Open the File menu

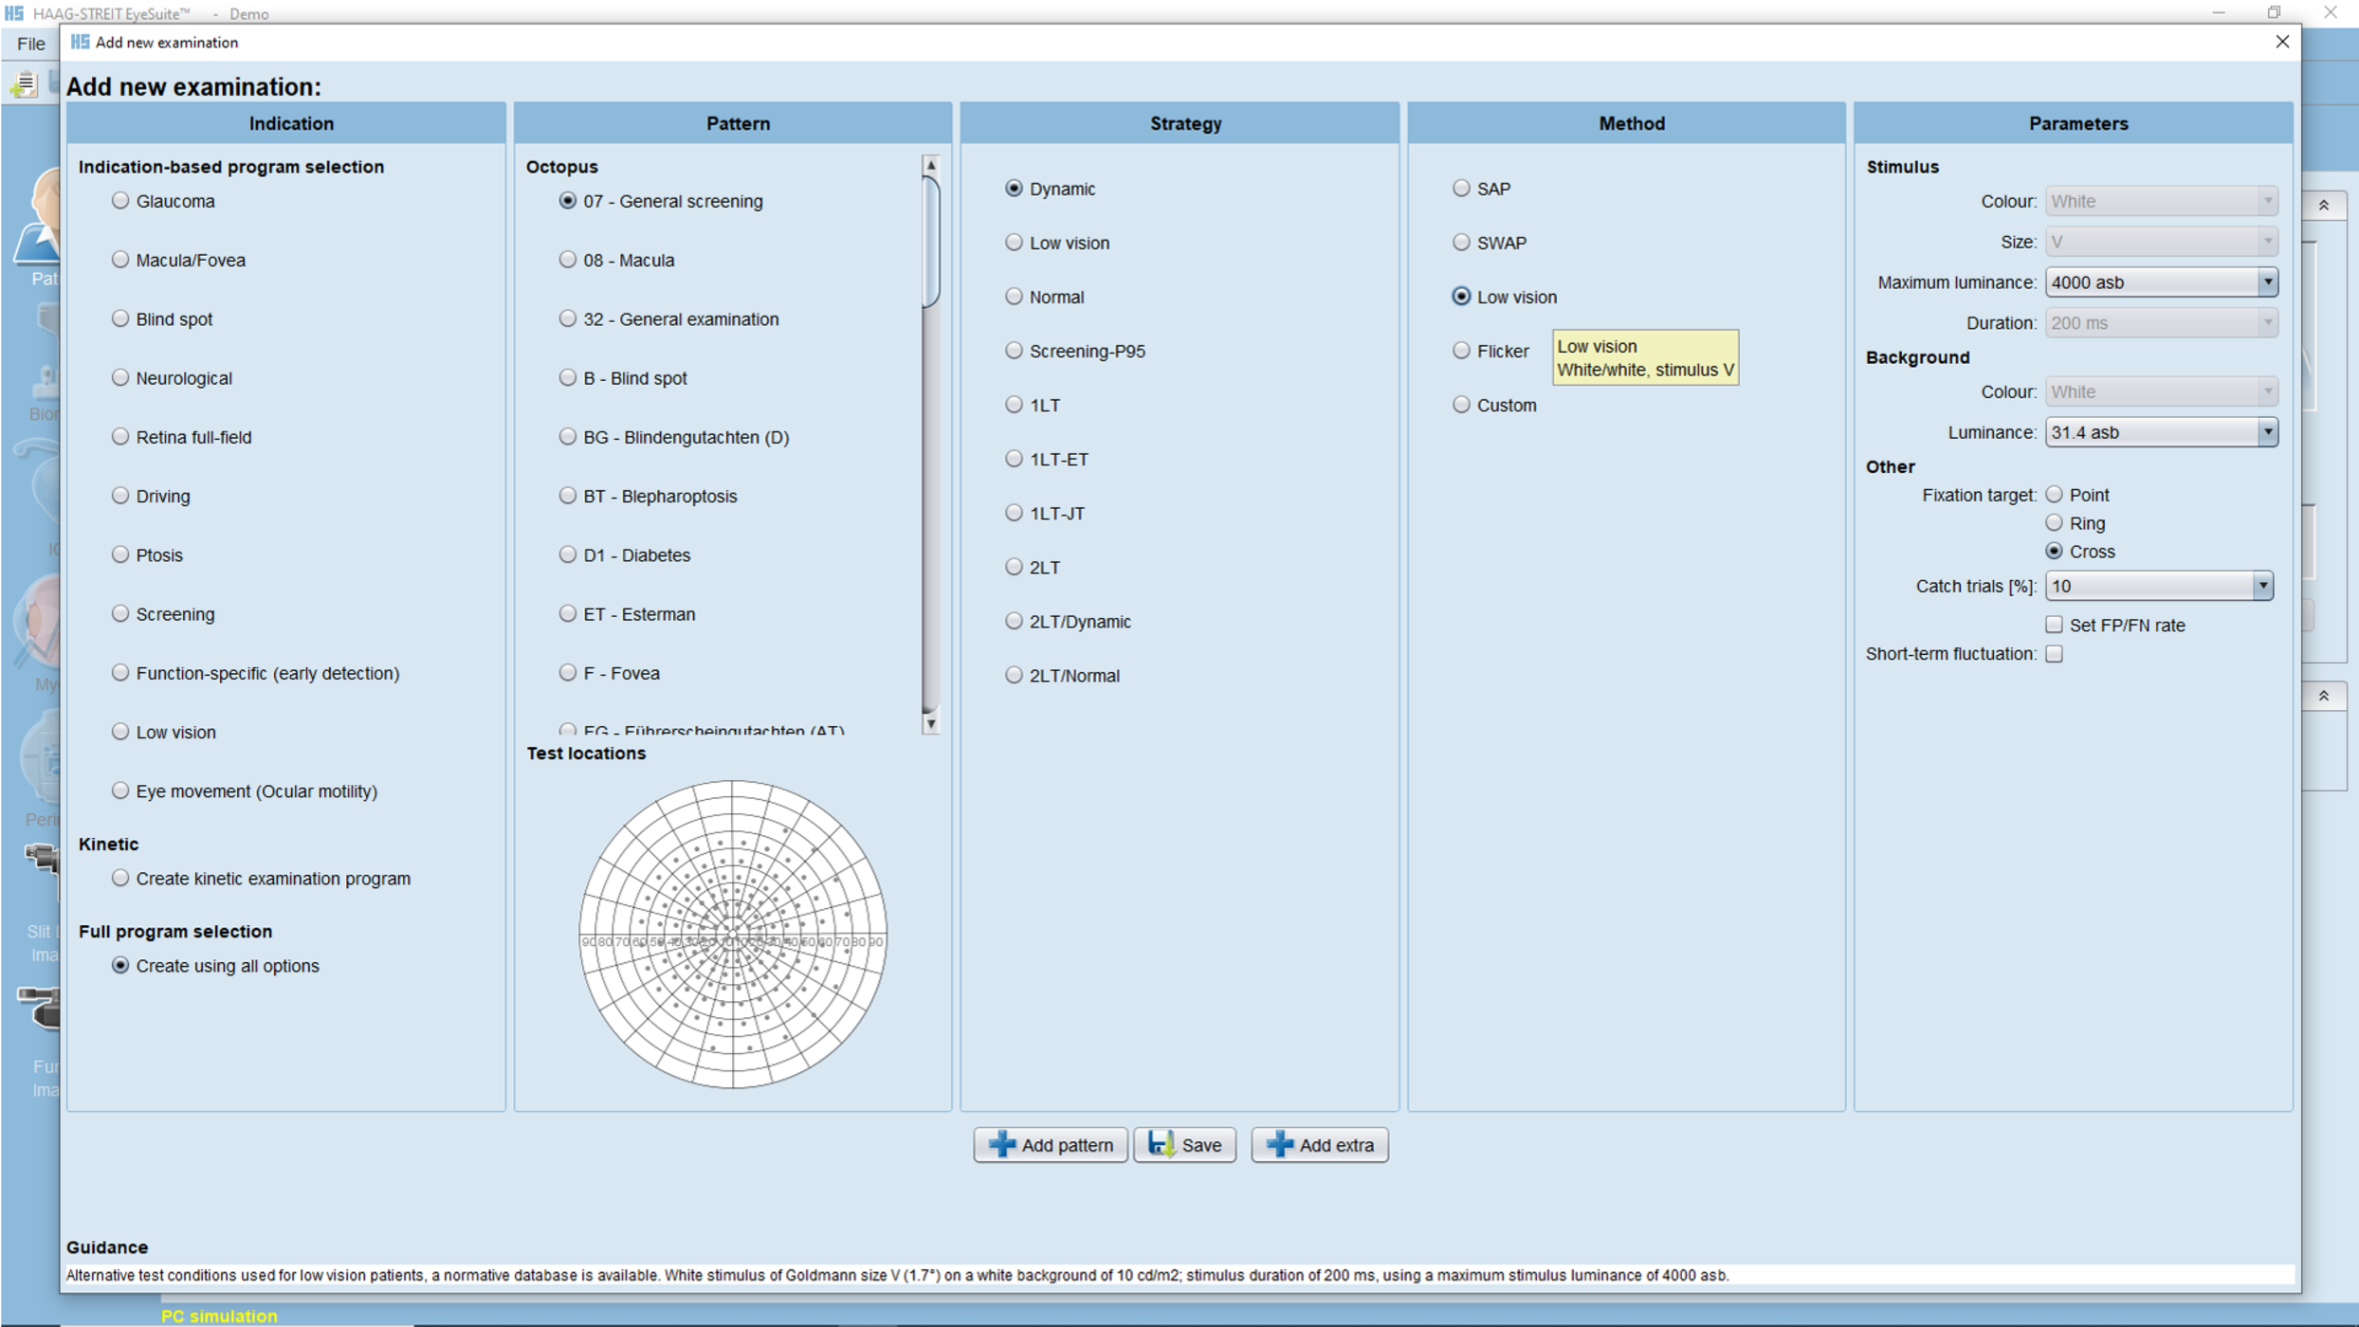point(29,44)
